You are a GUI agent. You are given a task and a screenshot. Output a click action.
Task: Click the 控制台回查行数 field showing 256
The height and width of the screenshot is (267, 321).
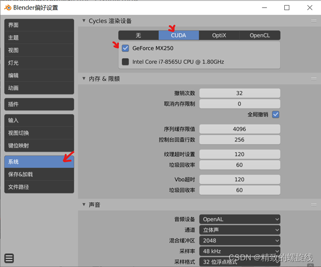239,140
